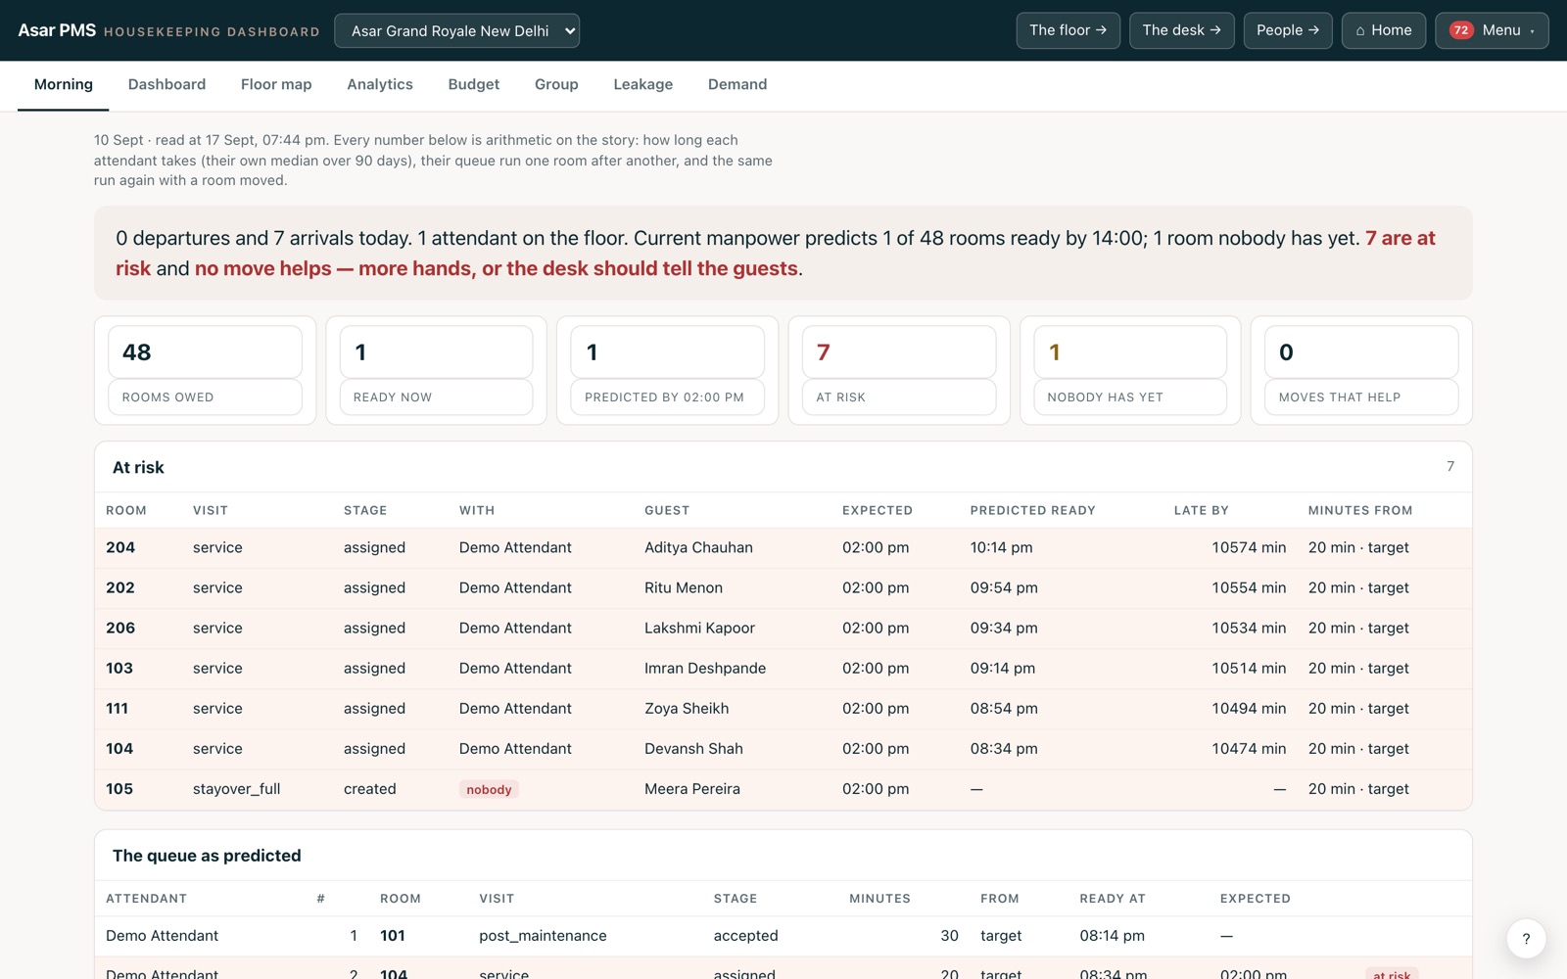This screenshot has width=1567, height=979.
Task: Click 08:54 pm predicted ready time
Action: (1004, 708)
